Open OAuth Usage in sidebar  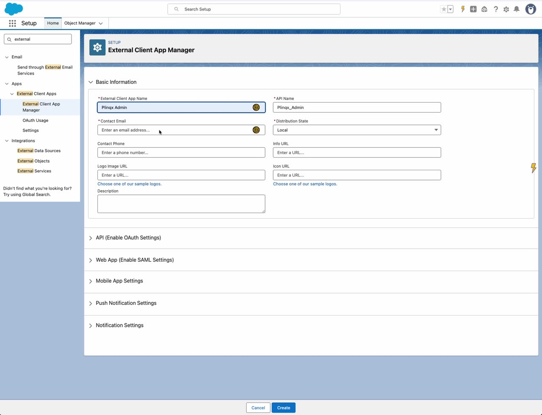36,120
